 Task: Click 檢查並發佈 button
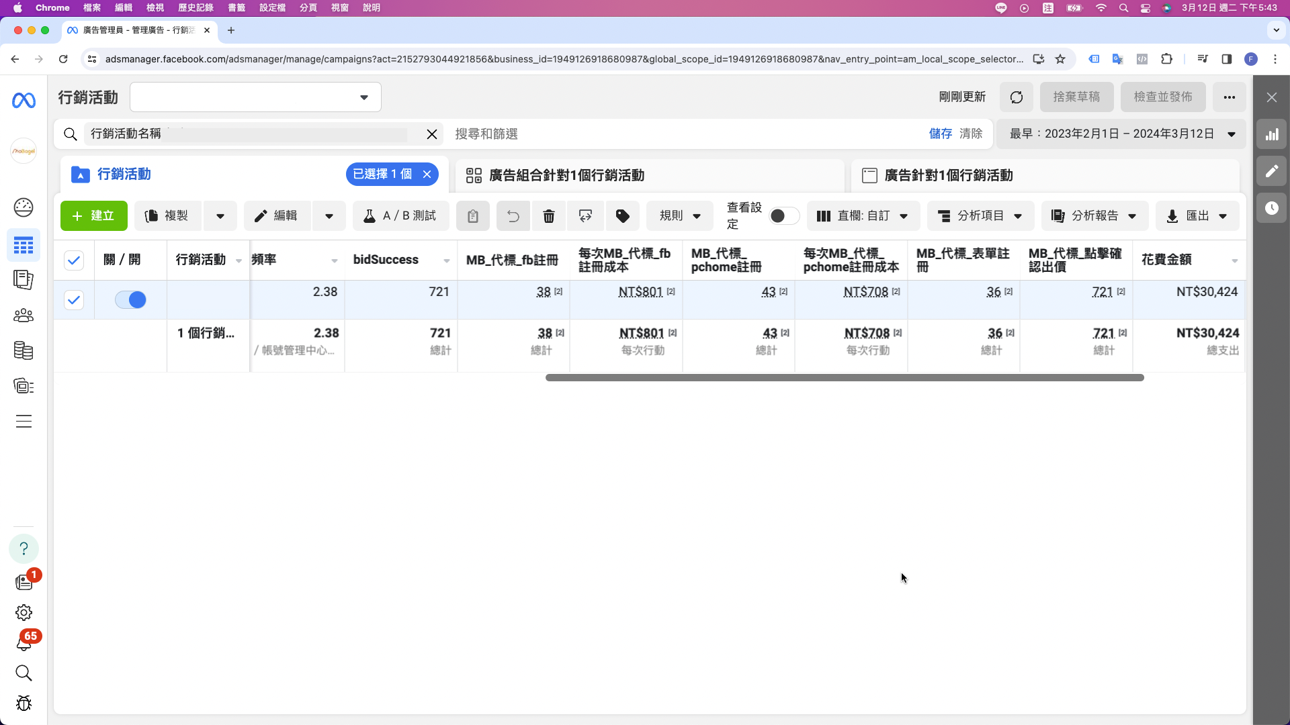(1163, 97)
